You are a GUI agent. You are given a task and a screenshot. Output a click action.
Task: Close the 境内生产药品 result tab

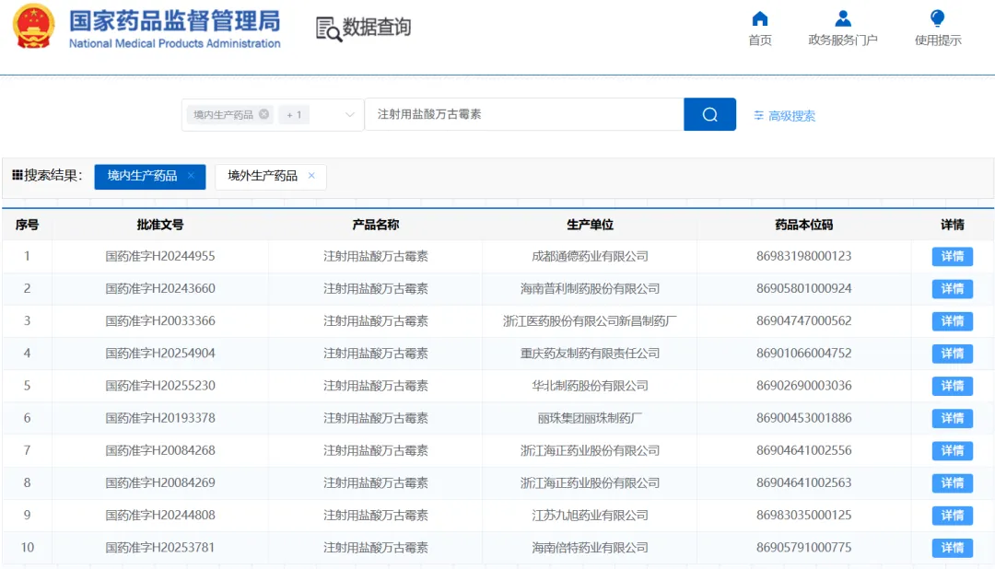point(191,176)
